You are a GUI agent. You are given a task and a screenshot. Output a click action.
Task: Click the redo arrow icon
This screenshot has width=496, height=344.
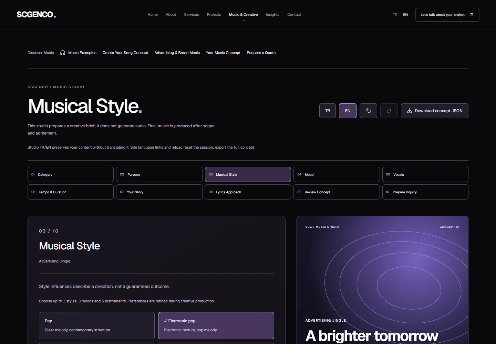click(389, 111)
